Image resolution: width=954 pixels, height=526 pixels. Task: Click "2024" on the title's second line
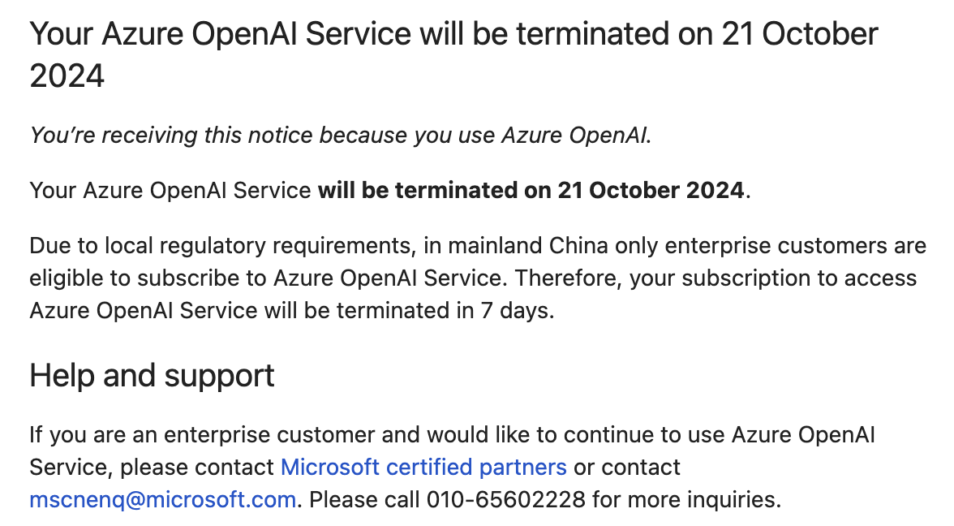pos(67,76)
